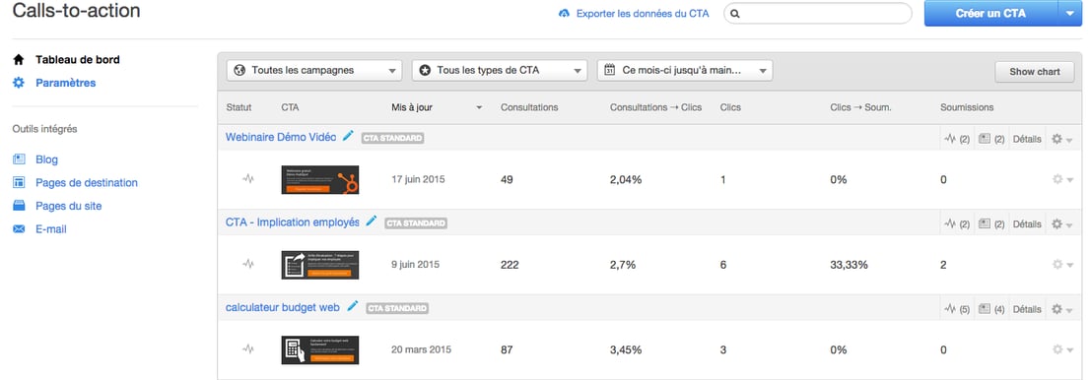Open the Toutes les campagnes dropdown

[x=314, y=70]
